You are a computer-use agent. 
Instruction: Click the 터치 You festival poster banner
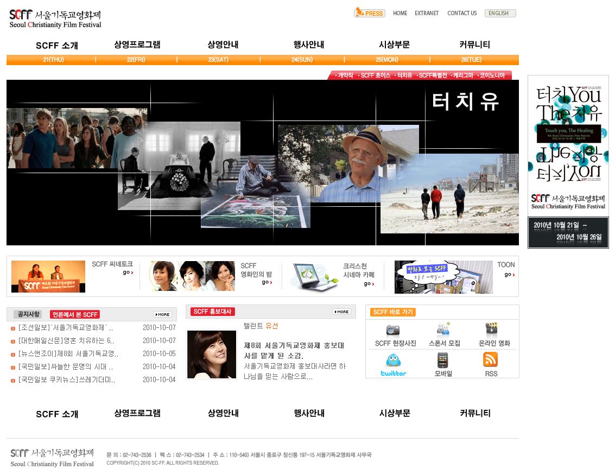pos(568,144)
